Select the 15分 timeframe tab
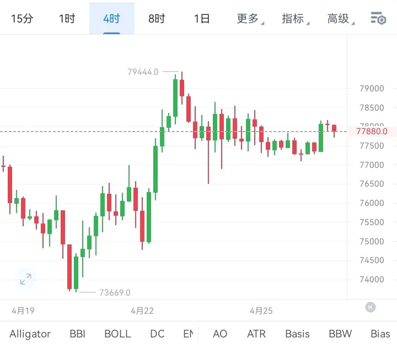Viewport: 397px width, 349px height. [x=22, y=19]
